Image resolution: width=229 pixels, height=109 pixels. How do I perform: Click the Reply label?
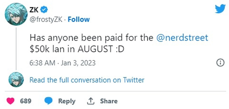tap(67, 101)
